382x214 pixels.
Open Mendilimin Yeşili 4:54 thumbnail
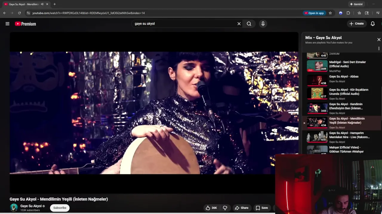(317, 122)
